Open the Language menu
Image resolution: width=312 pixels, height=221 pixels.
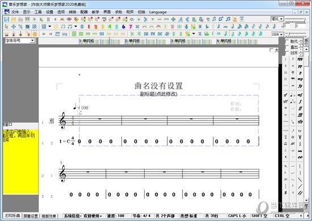158,12
